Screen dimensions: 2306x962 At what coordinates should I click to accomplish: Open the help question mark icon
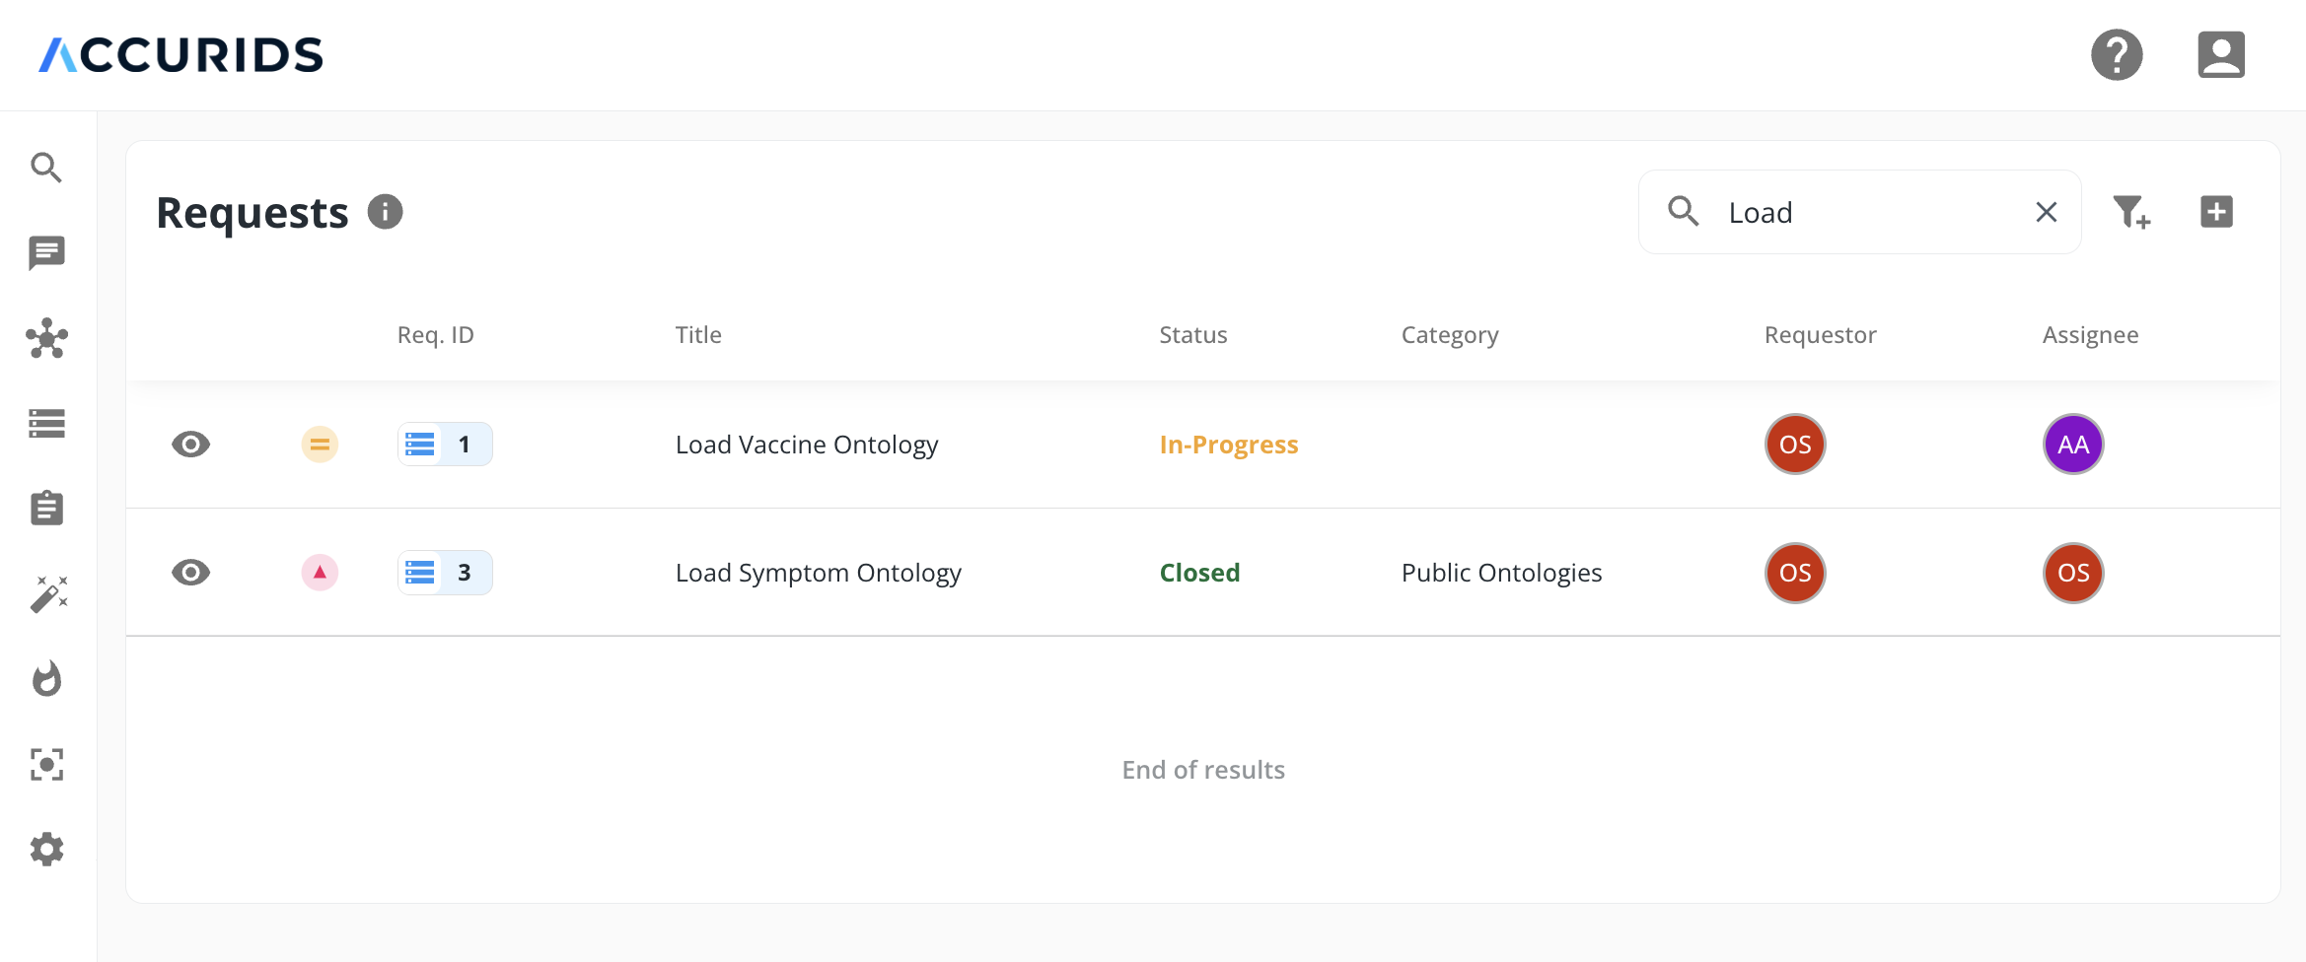(x=2117, y=54)
